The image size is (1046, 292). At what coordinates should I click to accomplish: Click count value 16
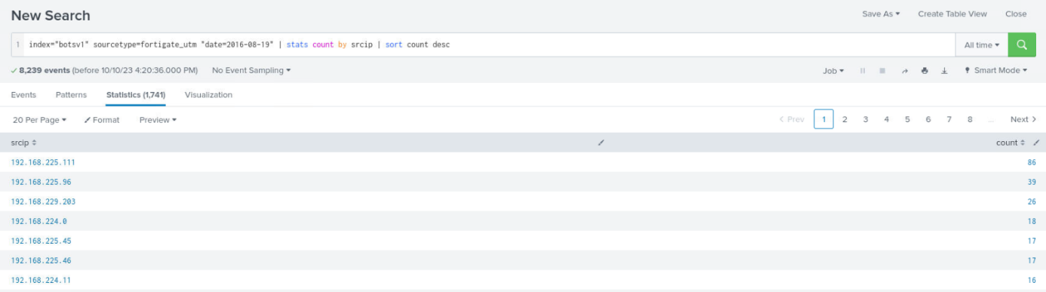[1031, 280]
